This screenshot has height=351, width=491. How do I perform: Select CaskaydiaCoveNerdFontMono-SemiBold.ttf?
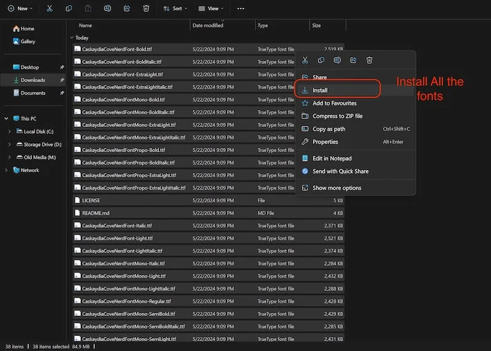click(x=209, y=314)
